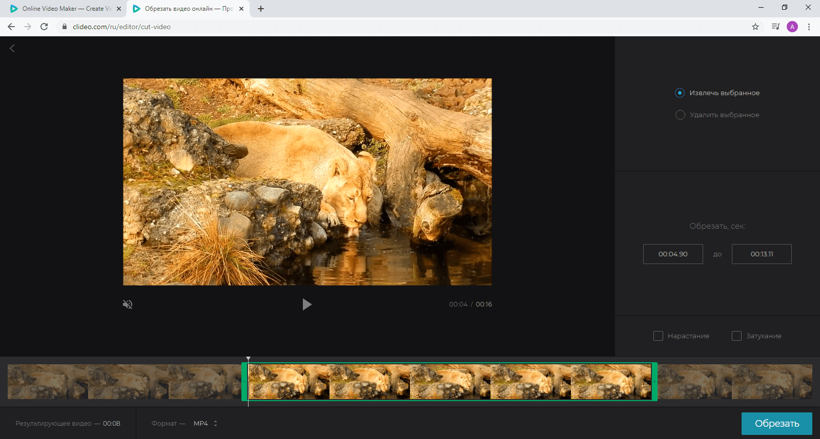Click the end time field 00:13.11
Viewport: 820px width, 439px height.
762,254
